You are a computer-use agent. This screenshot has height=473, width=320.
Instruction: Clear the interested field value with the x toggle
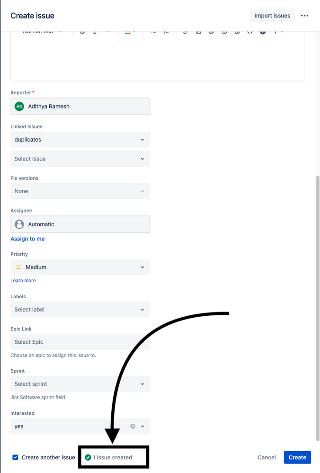point(133,426)
